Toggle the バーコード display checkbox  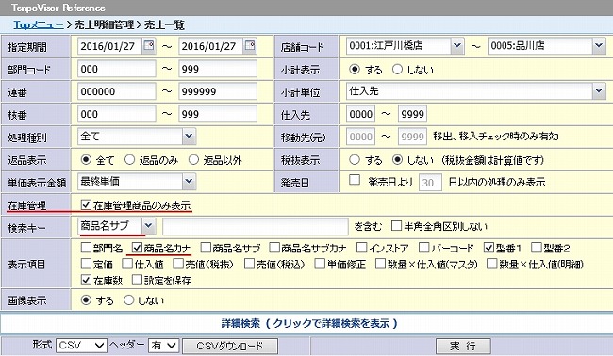(x=423, y=247)
